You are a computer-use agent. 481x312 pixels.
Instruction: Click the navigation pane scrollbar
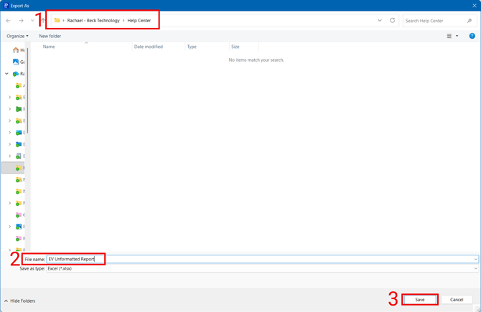(27, 90)
